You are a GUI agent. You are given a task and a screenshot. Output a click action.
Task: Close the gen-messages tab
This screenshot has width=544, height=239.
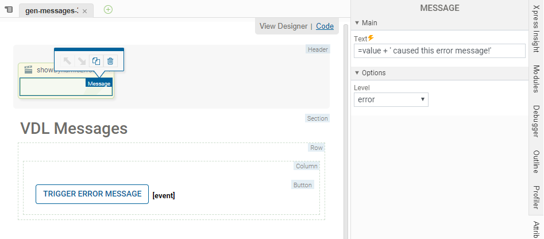pos(85,11)
